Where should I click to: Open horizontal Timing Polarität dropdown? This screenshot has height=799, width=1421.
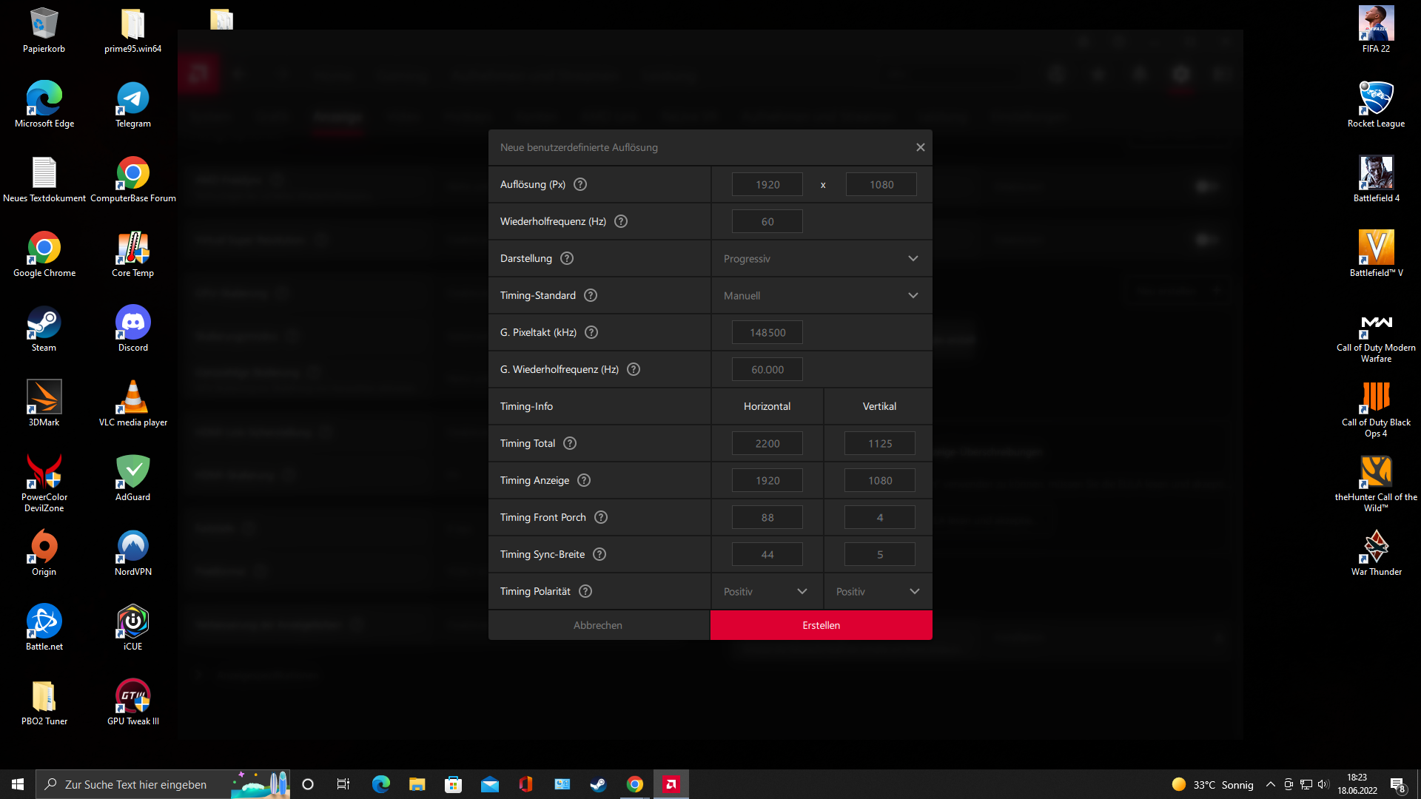[x=766, y=591]
